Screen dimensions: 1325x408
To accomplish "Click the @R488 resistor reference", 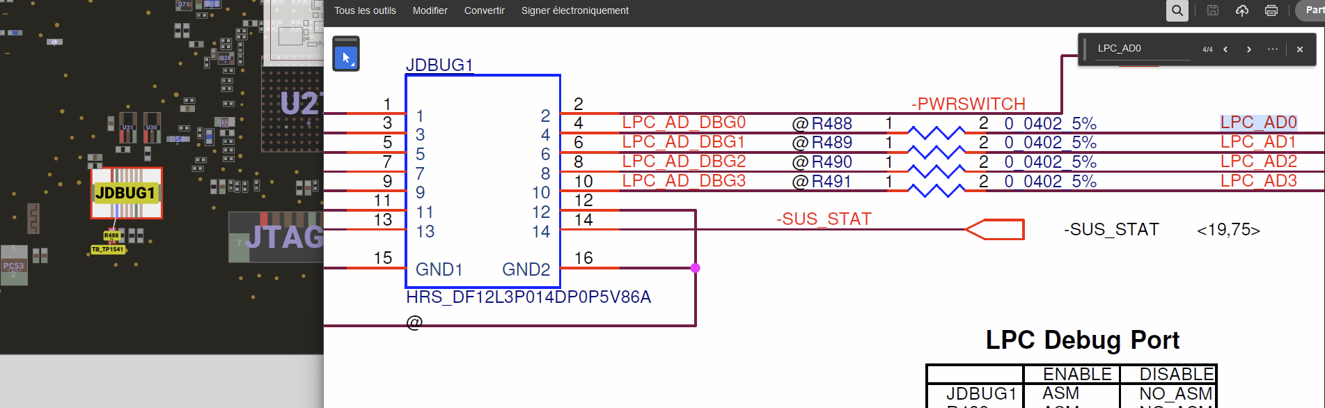I will coord(822,123).
